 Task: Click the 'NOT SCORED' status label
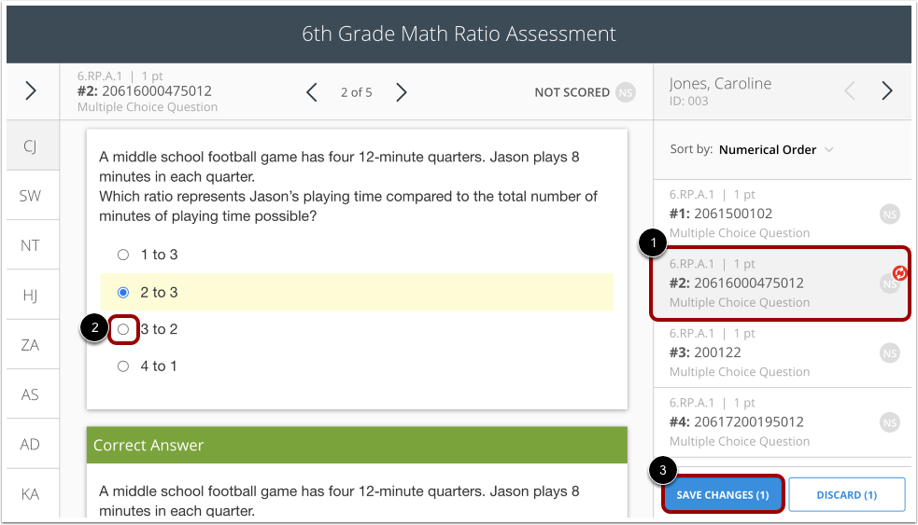572,92
